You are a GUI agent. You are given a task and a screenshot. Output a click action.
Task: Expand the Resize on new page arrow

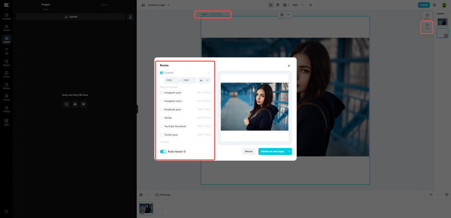pos(289,151)
